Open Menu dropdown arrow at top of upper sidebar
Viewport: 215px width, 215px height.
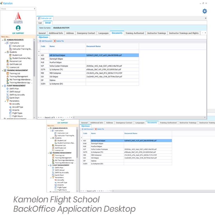(34, 9)
